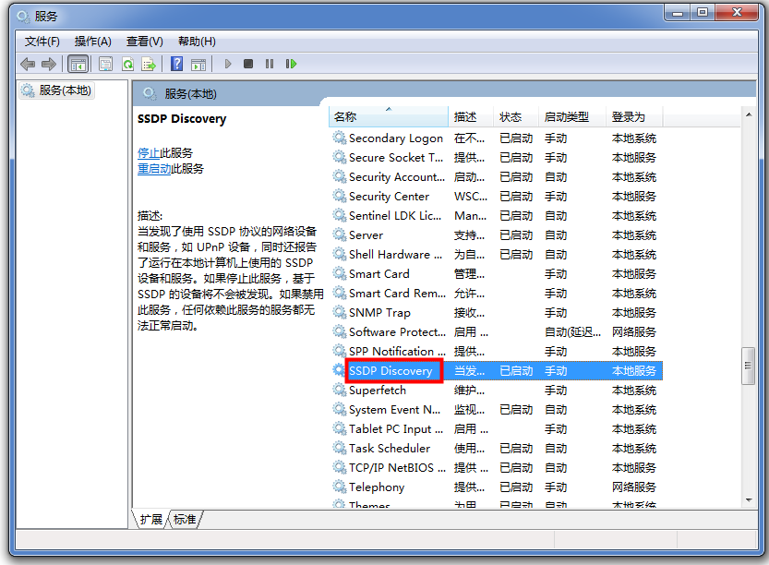Click gear icon of Security Center row
769x565 pixels.
[x=340, y=196]
